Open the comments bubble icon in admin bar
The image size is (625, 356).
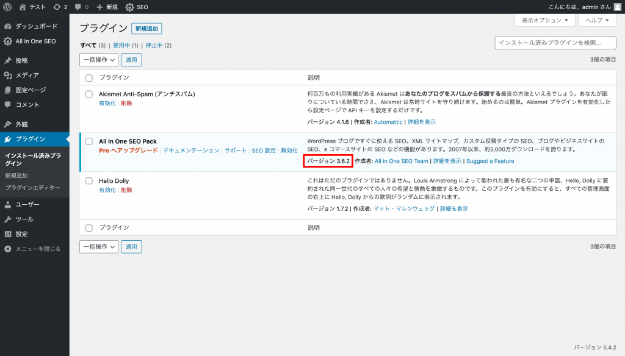pyautogui.click(x=78, y=7)
